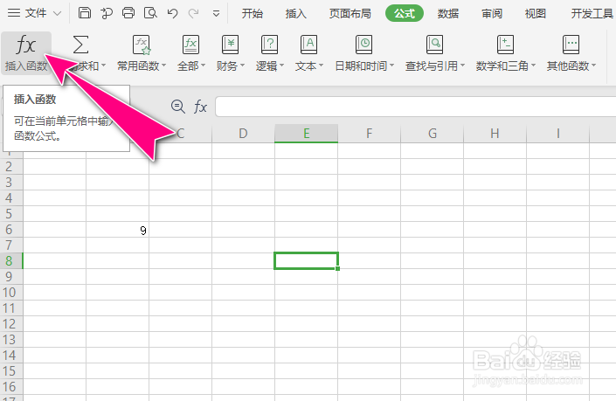
Task: Expand the 文本 dropdown arrow
Action: tap(321, 66)
